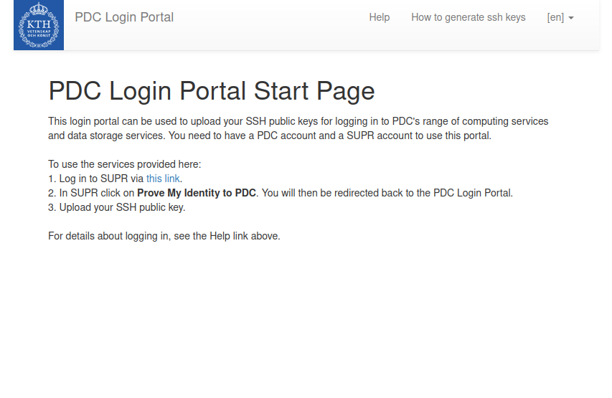
Task: Follow 'this link' to log in to SUPR
Action: point(163,179)
